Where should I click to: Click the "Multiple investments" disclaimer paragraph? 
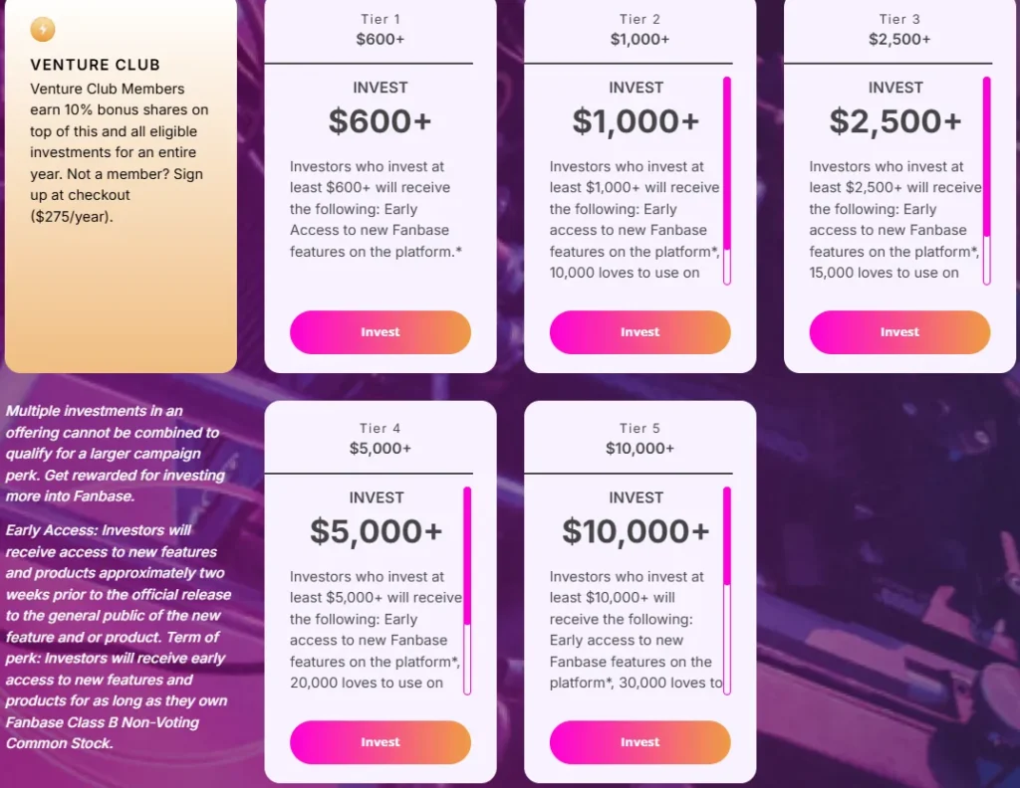coord(115,453)
